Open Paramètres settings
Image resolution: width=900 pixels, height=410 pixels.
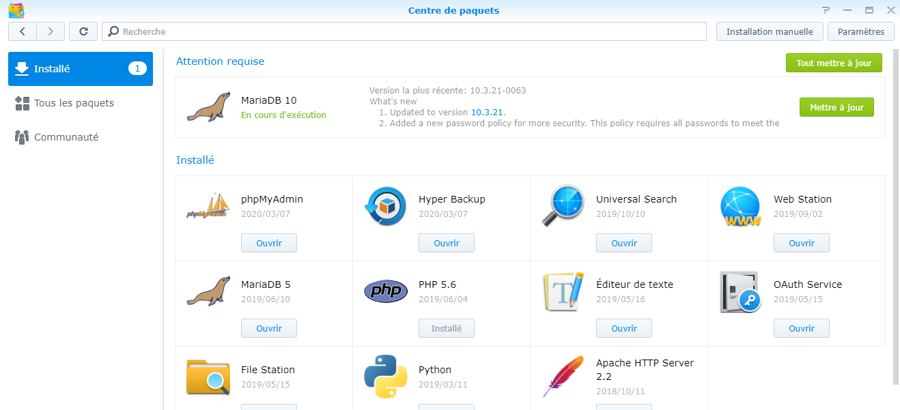coord(861,31)
